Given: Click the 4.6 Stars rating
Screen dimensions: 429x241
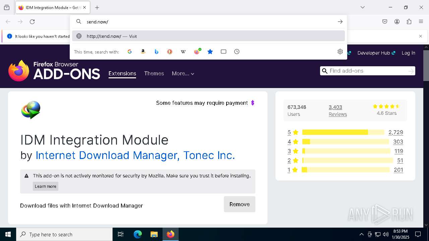Looking at the screenshot, I should click(x=386, y=110).
